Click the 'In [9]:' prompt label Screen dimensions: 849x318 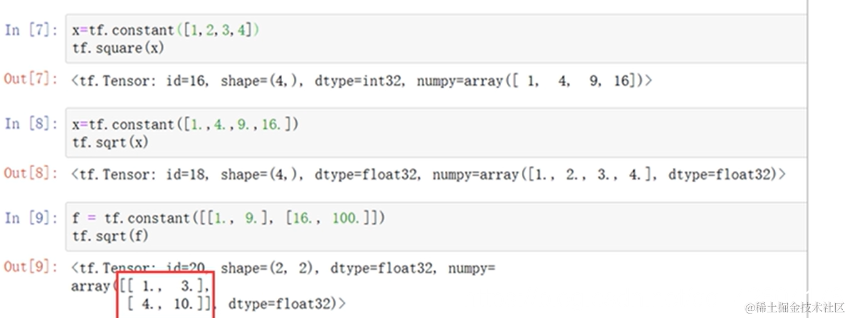(31, 217)
